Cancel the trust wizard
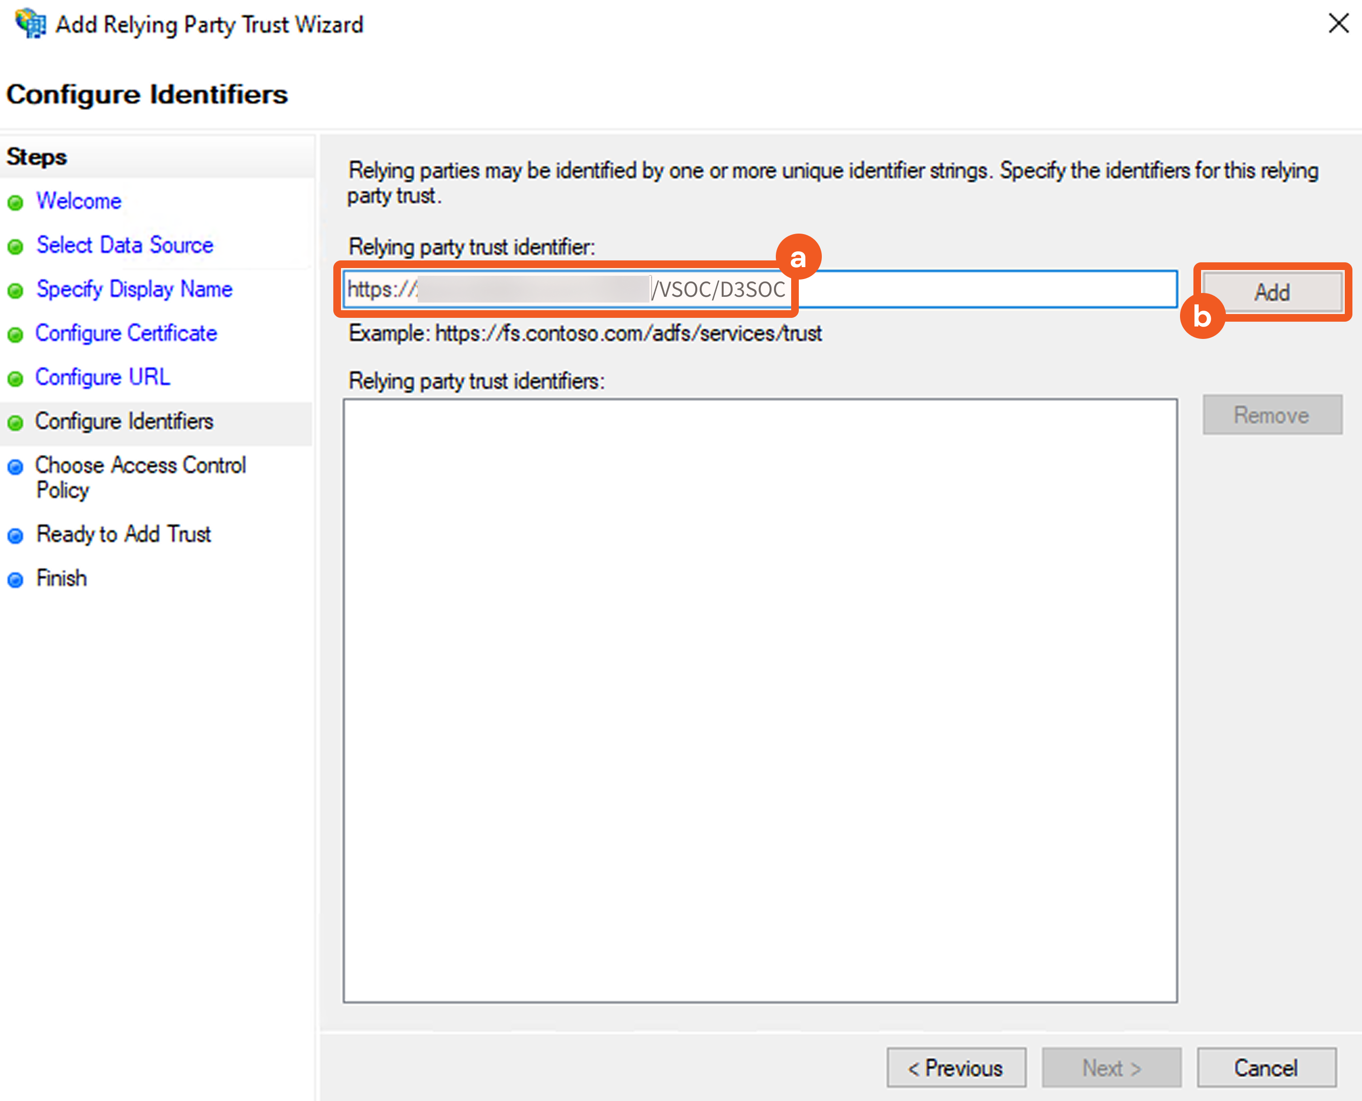The image size is (1362, 1101). tap(1266, 1068)
